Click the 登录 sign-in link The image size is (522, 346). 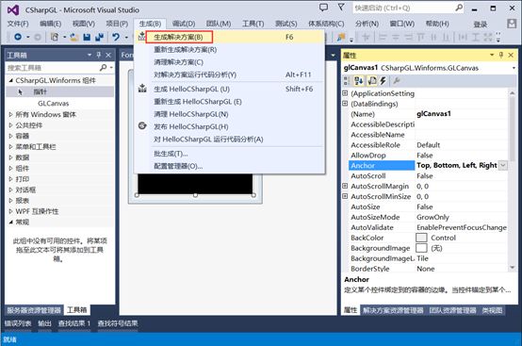[x=481, y=24]
